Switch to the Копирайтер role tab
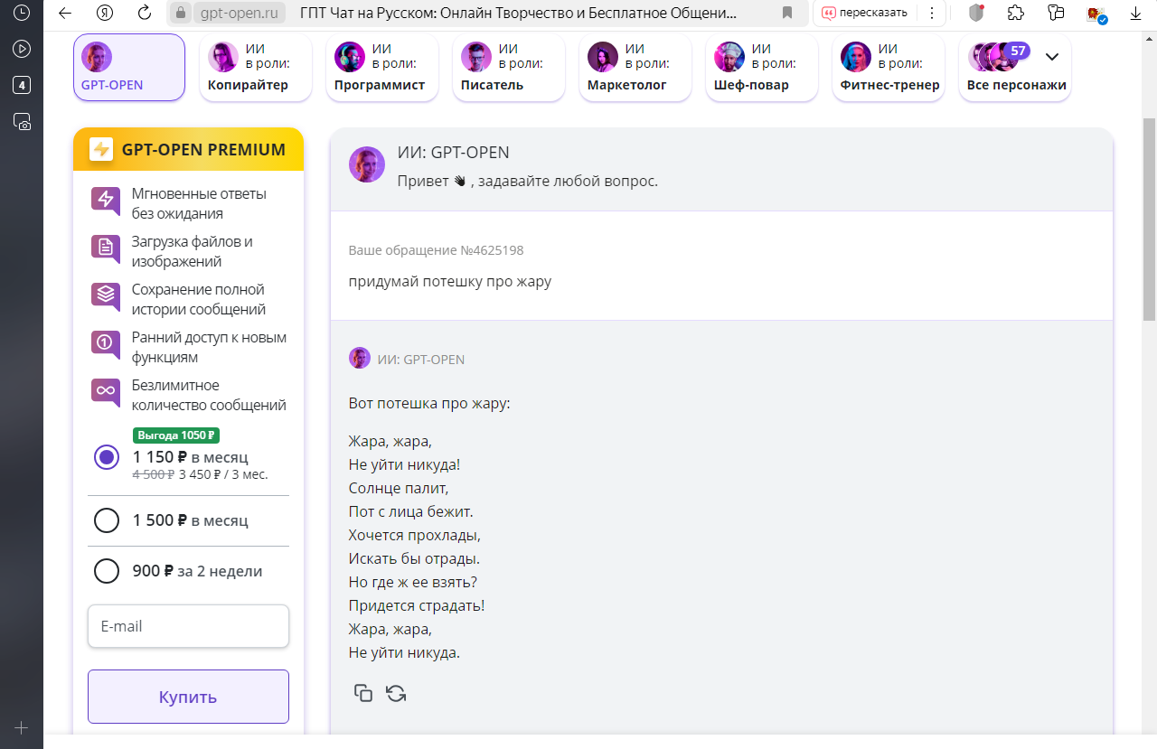Viewport: 1157px width, 749px height. (x=256, y=68)
